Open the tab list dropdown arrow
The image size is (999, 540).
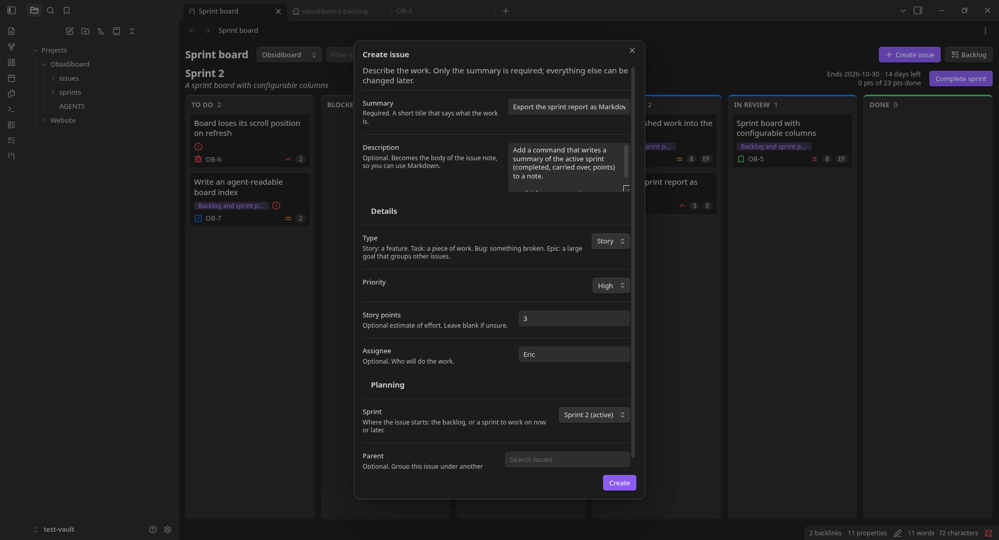point(903,10)
